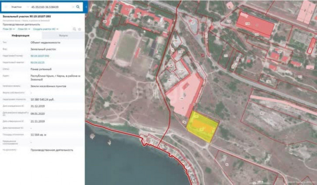Select the 'Ранее учтенный' status value
Viewport: 317px width, 185px height.
click(41, 69)
